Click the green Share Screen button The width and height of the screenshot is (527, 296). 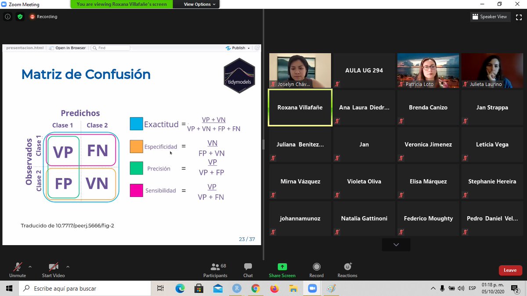(282, 270)
